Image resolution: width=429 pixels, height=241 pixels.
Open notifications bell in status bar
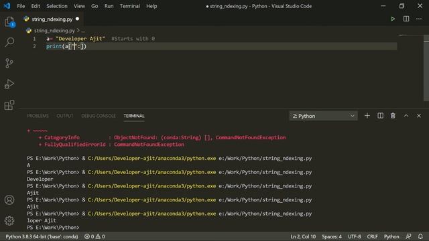pyautogui.click(x=420, y=236)
